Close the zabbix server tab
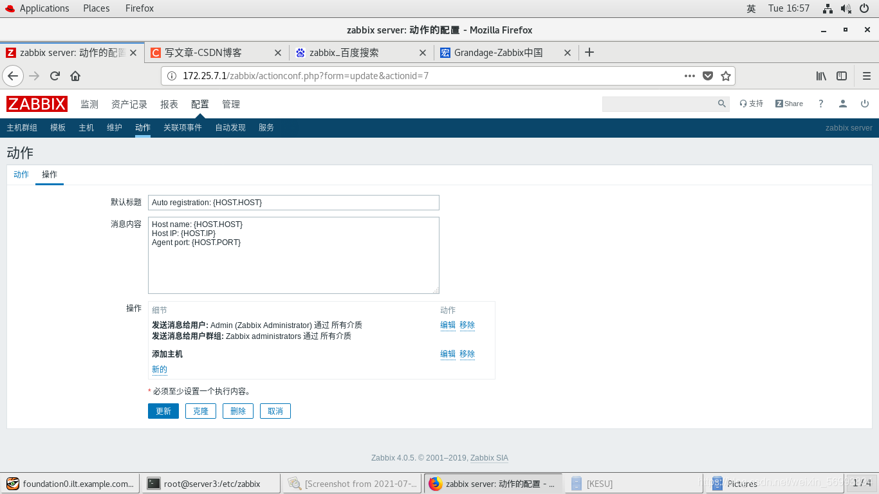This screenshot has width=879, height=494. 134,53
